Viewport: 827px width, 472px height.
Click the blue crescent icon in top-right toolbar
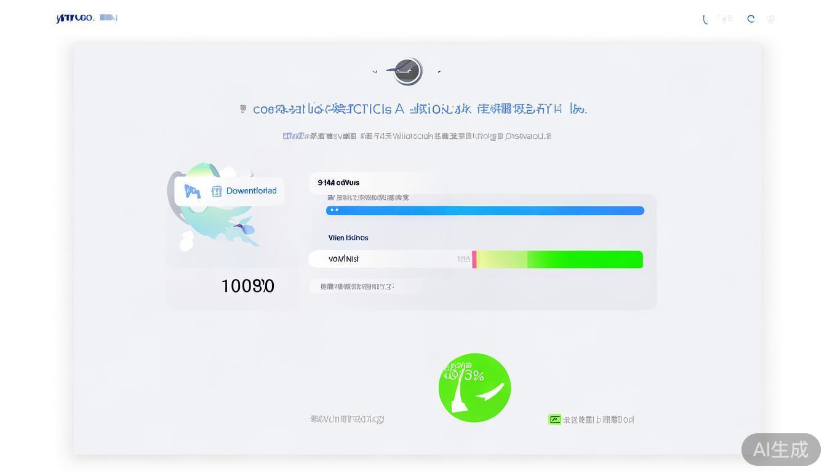(705, 19)
